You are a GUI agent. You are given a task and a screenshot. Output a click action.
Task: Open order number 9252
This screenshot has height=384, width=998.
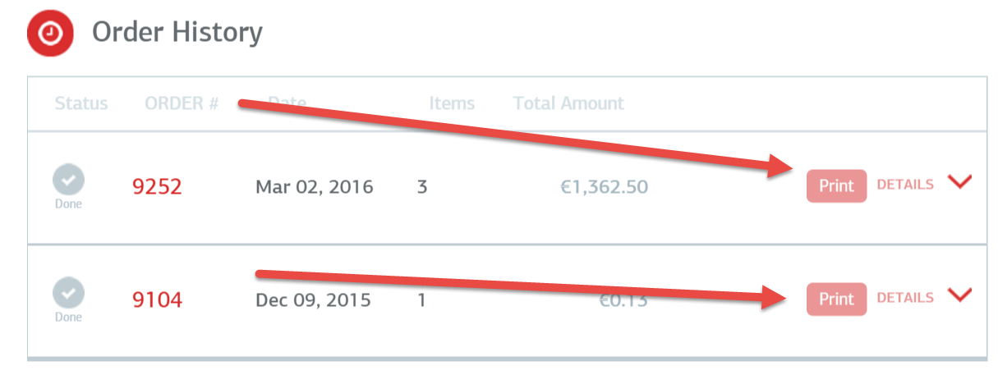pyautogui.click(x=157, y=187)
